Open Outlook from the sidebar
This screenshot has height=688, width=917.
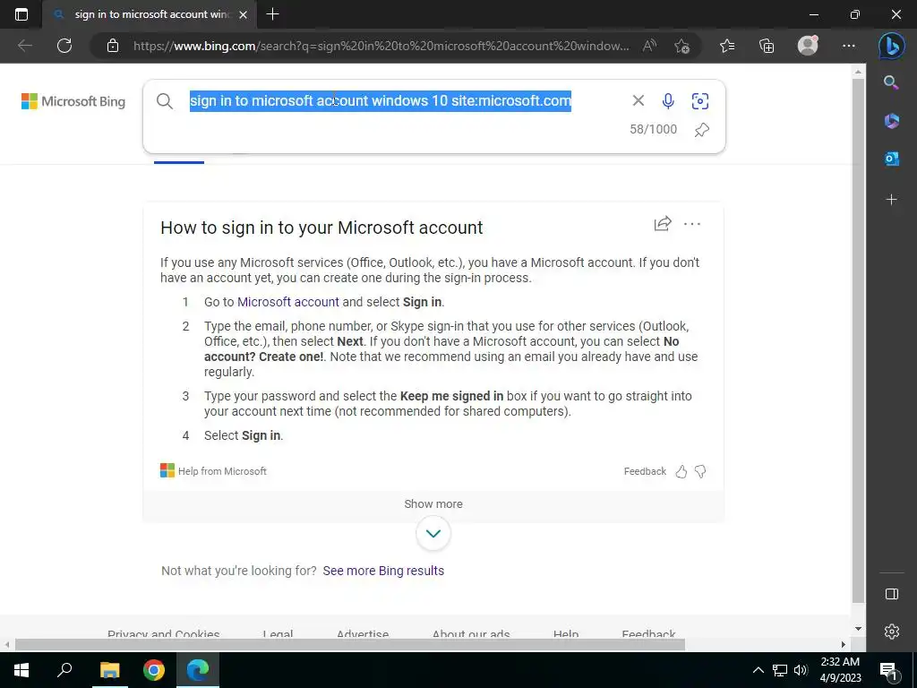891,159
